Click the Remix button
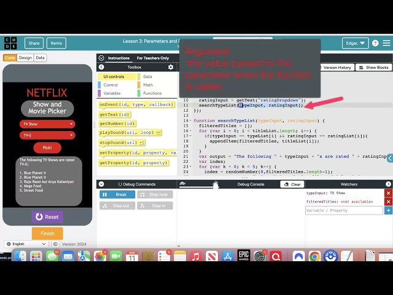 pyautogui.click(x=56, y=43)
